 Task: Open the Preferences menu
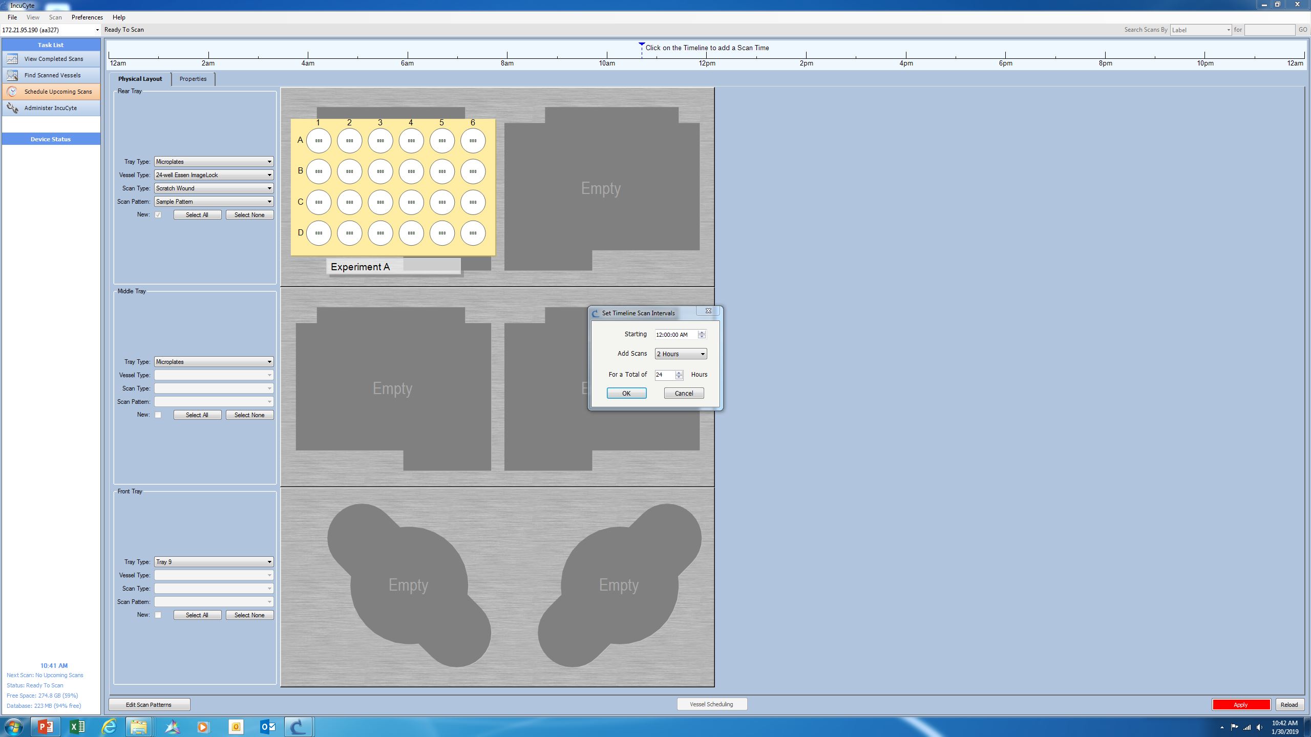pos(87,17)
